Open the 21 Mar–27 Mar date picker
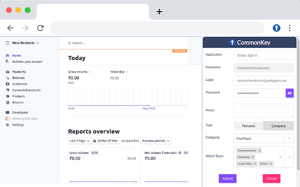The height and width of the screenshot is (187, 300). click(105, 141)
